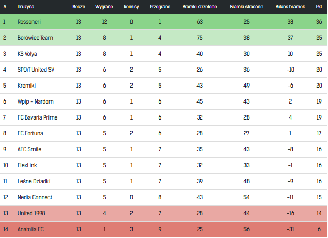Select the KS Volya team name
328x238 pixels.
tap(27, 54)
